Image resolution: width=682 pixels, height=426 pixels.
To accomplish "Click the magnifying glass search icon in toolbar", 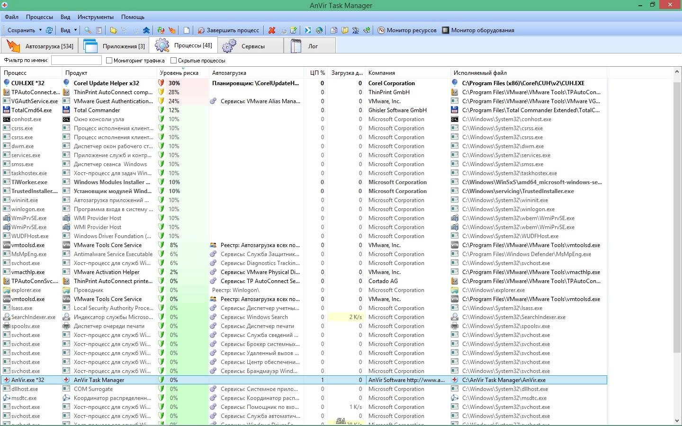I will point(88,30).
